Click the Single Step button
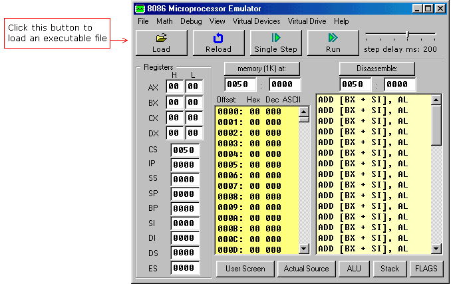This screenshot has height=284, width=451. (x=275, y=43)
